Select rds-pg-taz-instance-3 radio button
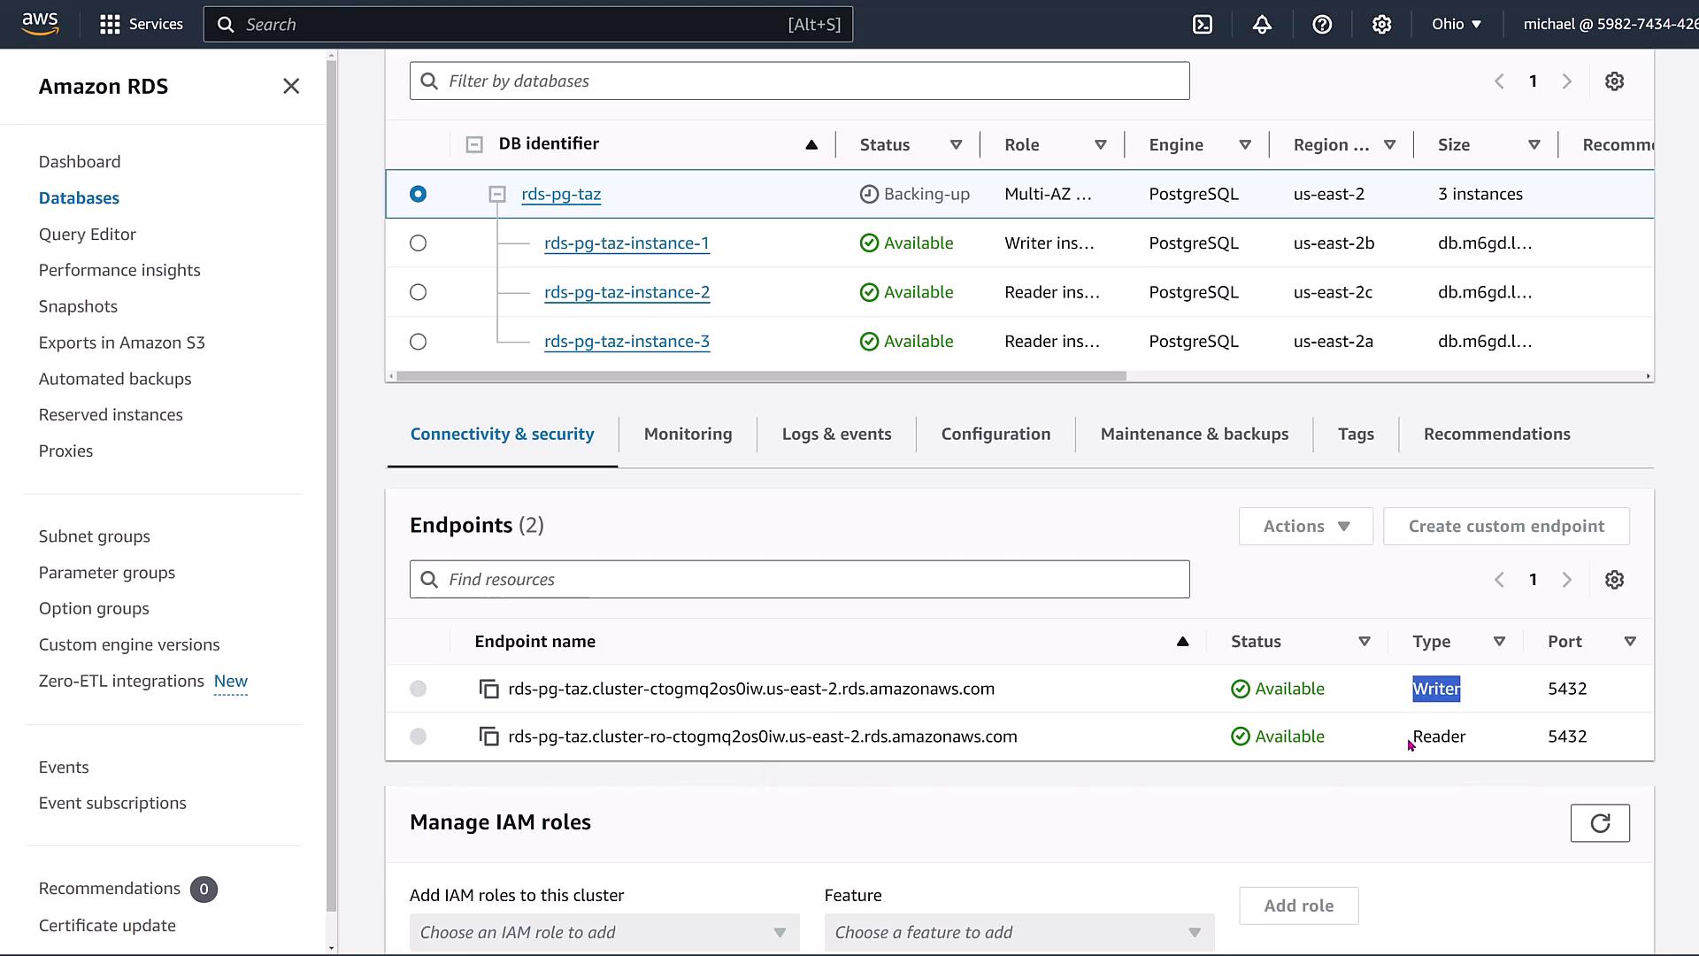The image size is (1699, 956). [419, 342]
